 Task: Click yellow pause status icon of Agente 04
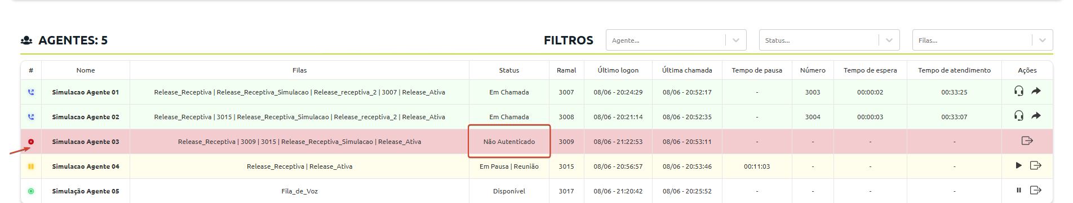[x=31, y=166]
